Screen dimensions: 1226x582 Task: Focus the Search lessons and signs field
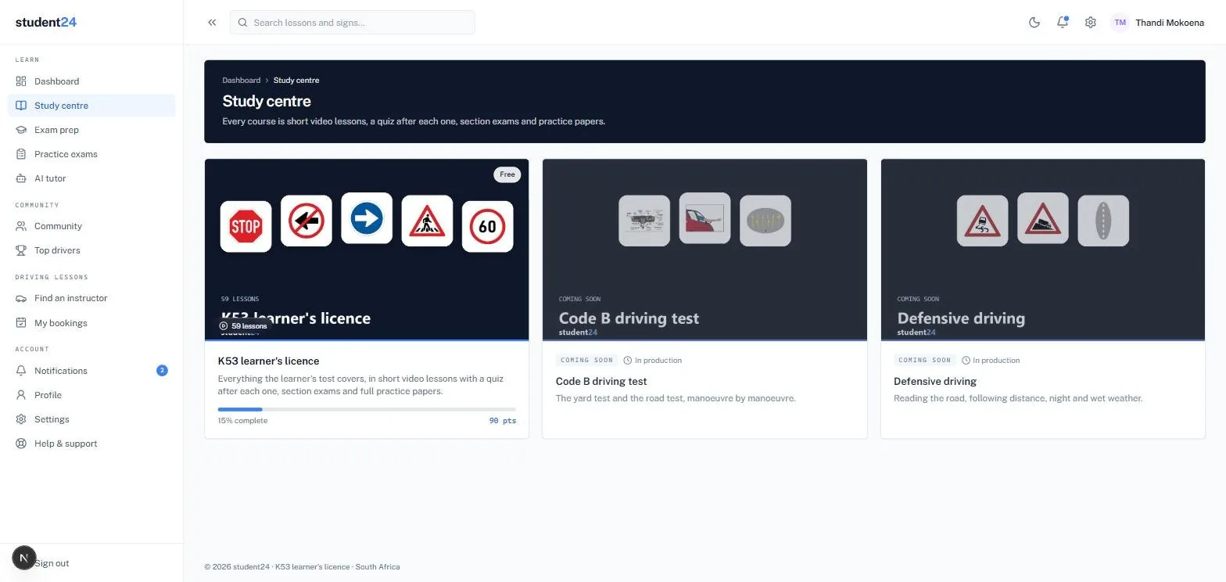pos(353,23)
